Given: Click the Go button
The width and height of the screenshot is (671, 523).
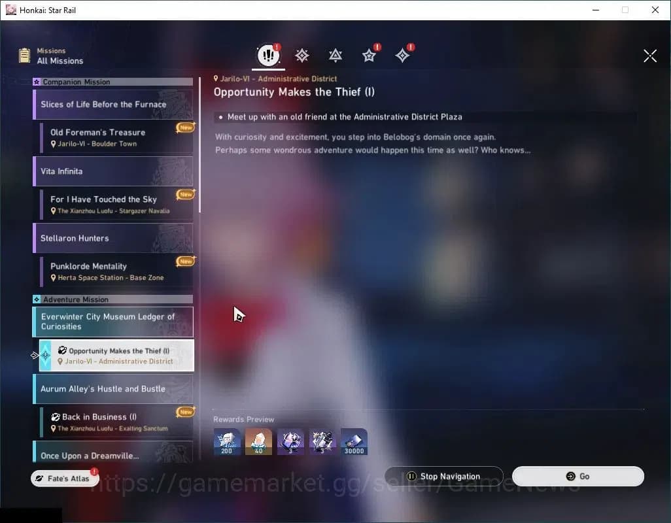Looking at the screenshot, I should (x=577, y=477).
